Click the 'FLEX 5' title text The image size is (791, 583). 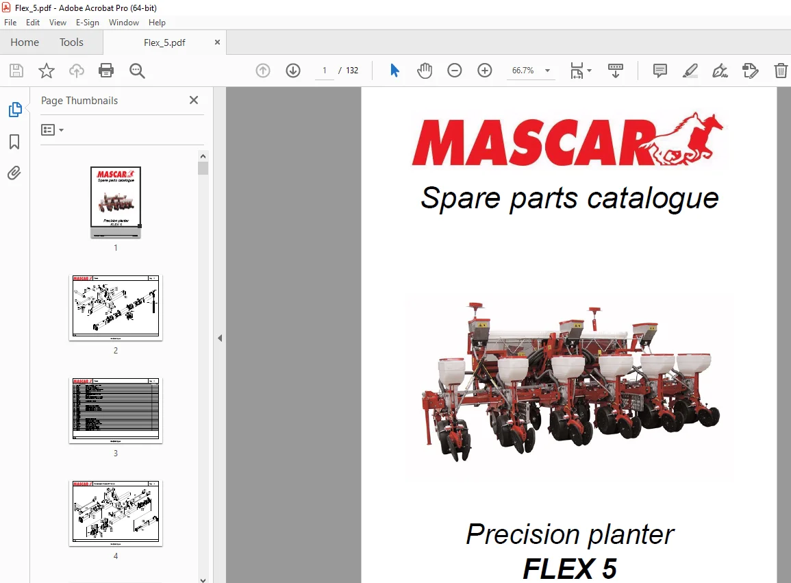point(570,569)
